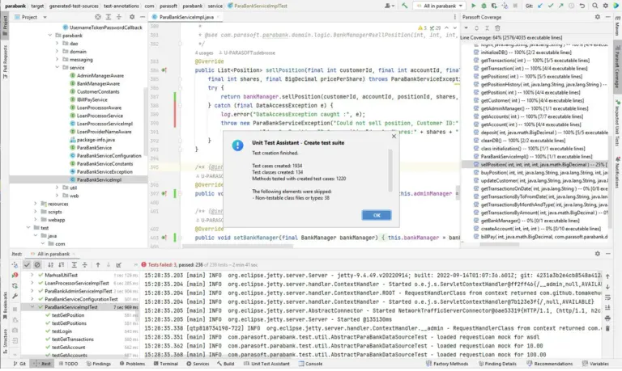
Task: Push commits with Git outgoing arrow
Action: pyautogui.click(x=561, y=6)
